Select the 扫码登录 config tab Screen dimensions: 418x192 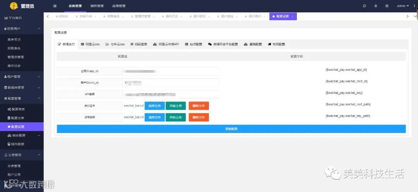coord(139,44)
